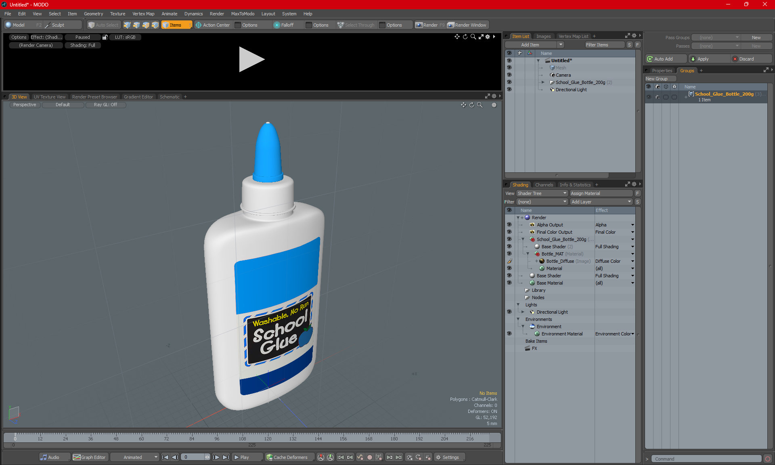Collapse Bottle_MAT material group
Screen dimensions: 775x465
coord(528,254)
